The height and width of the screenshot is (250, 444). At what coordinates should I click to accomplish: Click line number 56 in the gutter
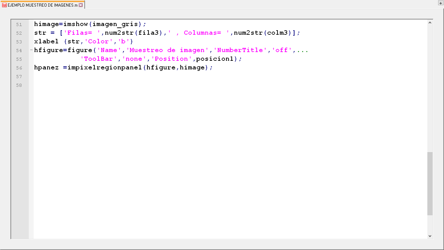(x=19, y=68)
